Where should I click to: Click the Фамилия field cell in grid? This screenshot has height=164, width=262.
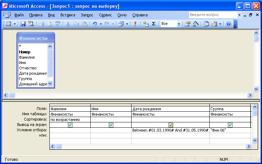coord(70,109)
